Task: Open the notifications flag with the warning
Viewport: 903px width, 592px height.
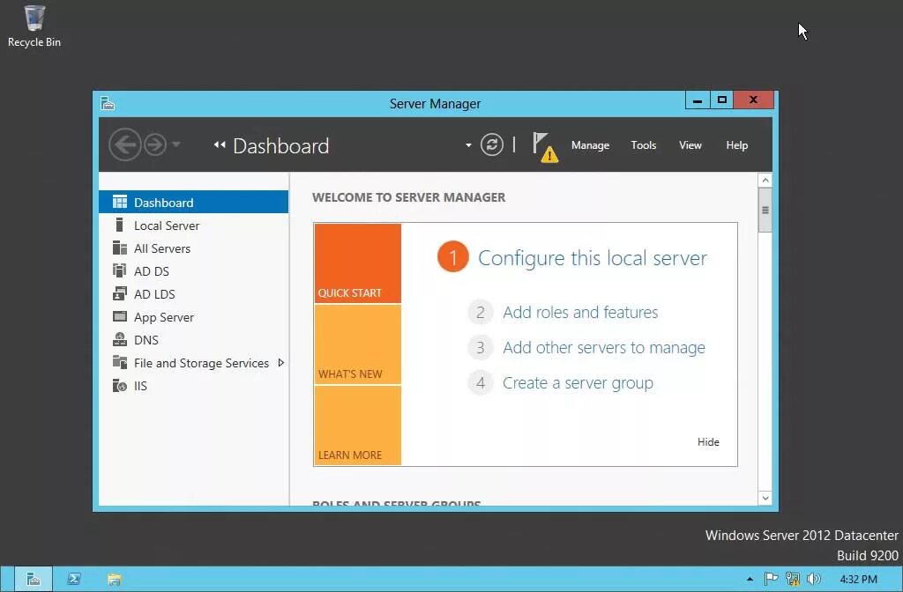Action: coord(544,147)
